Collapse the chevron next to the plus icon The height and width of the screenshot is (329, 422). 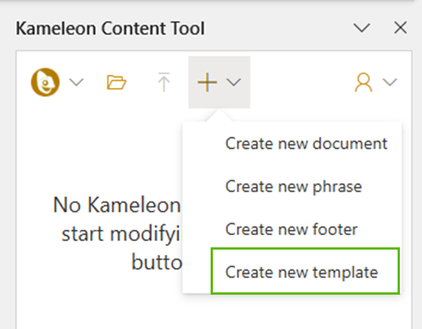click(234, 82)
